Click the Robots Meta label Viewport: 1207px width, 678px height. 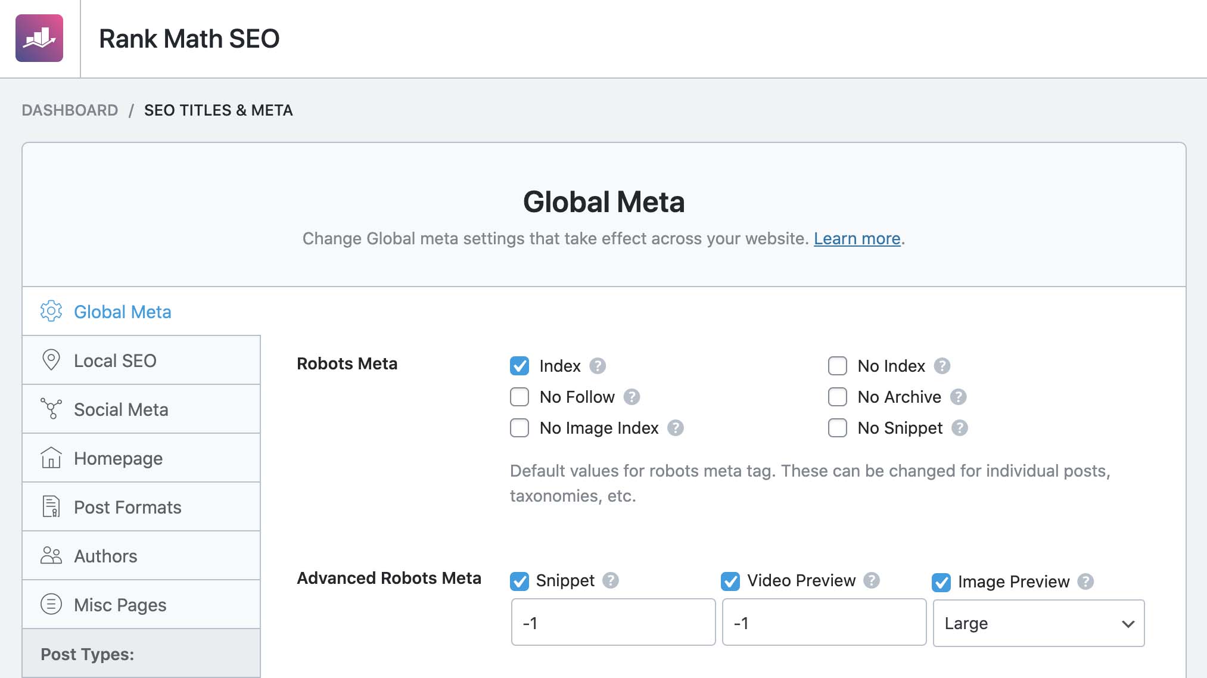(x=347, y=363)
